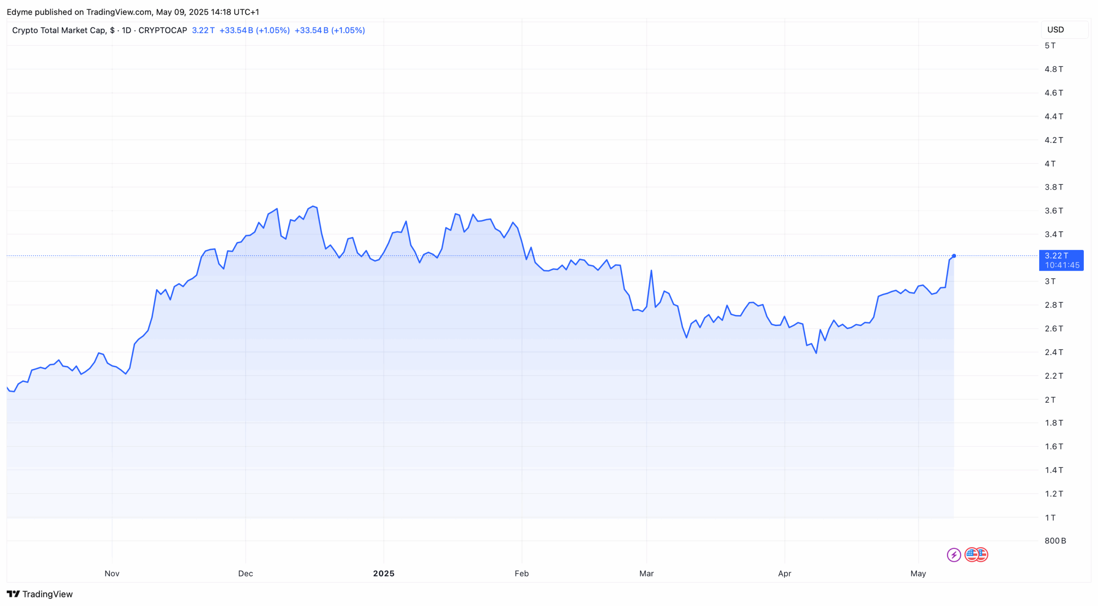Click the TradingView logo mark at bottom left
Viewport: 1098px width, 606px height.
click(x=13, y=594)
